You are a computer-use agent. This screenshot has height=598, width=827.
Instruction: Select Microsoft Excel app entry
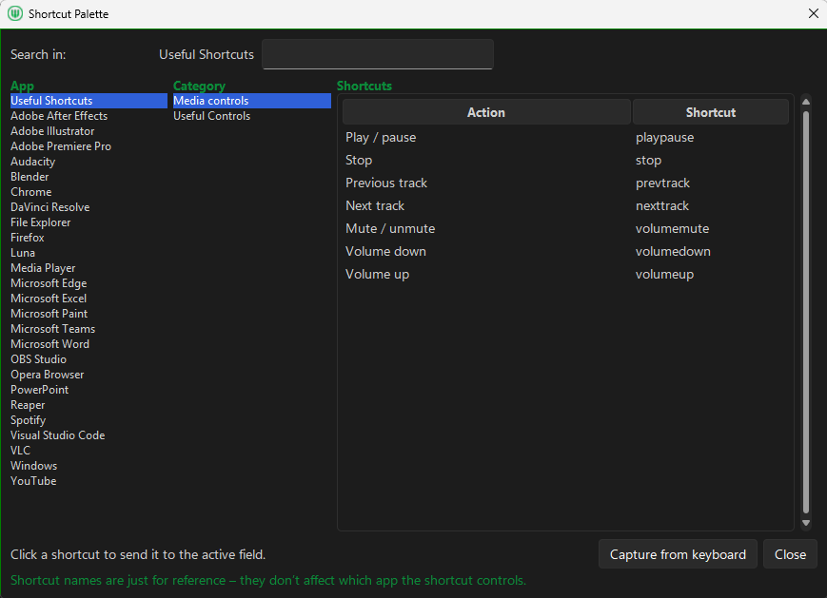[49, 299]
